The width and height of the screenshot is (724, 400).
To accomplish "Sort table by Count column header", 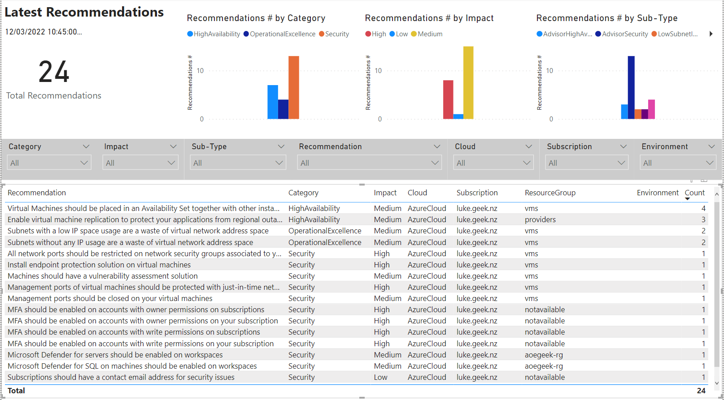I will click(694, 193).
